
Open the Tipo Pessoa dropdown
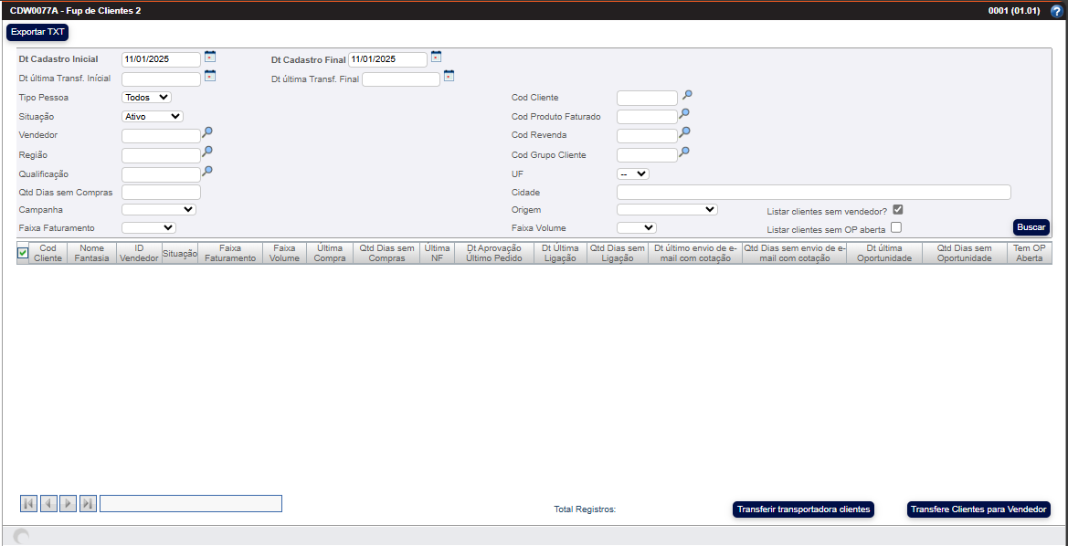click(x=144, y=96)
